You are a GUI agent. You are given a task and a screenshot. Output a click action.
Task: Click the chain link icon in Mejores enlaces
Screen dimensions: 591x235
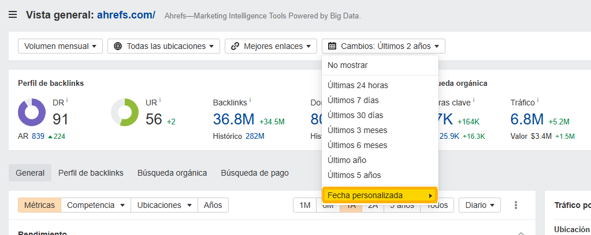pyautogui.click(x=235, y=46)
